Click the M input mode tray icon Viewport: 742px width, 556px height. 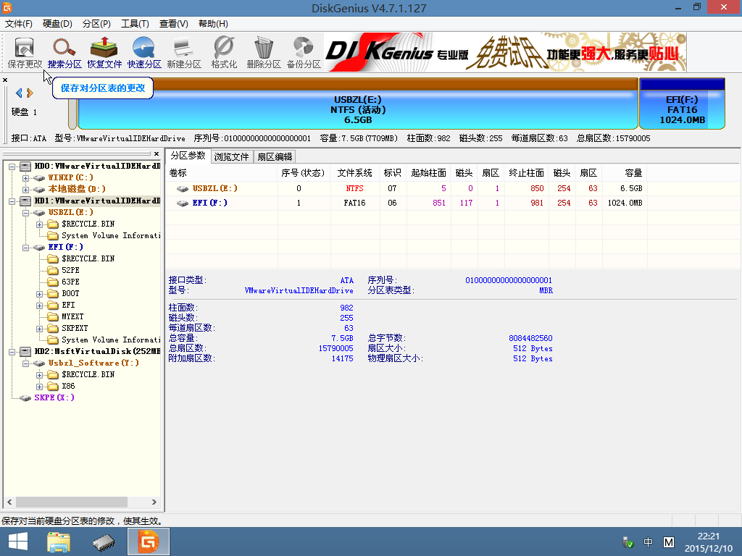[668, 542]
